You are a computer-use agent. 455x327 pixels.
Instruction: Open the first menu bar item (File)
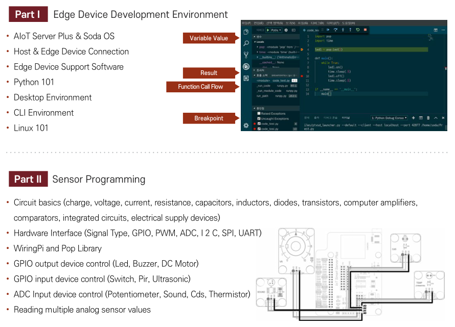pos(246,23)
